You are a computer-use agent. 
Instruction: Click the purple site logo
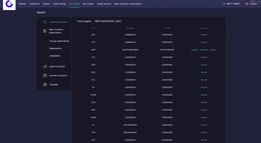[x=9, y=4]
